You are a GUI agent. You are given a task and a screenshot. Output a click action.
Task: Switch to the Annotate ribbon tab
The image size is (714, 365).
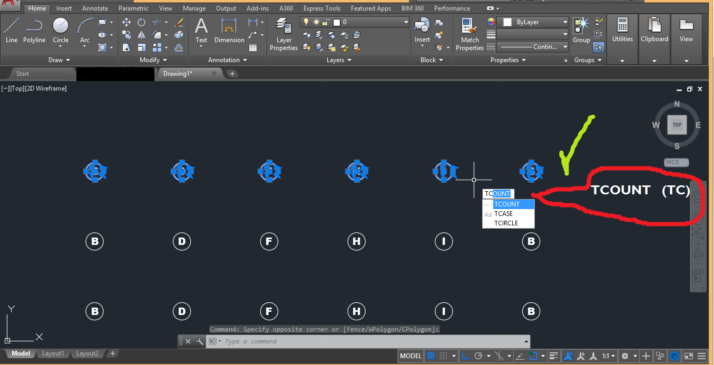(x=95, y=8)
